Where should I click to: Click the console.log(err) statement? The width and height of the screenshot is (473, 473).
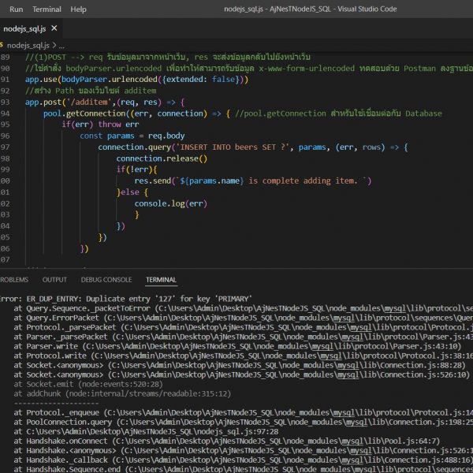[169, 203]
